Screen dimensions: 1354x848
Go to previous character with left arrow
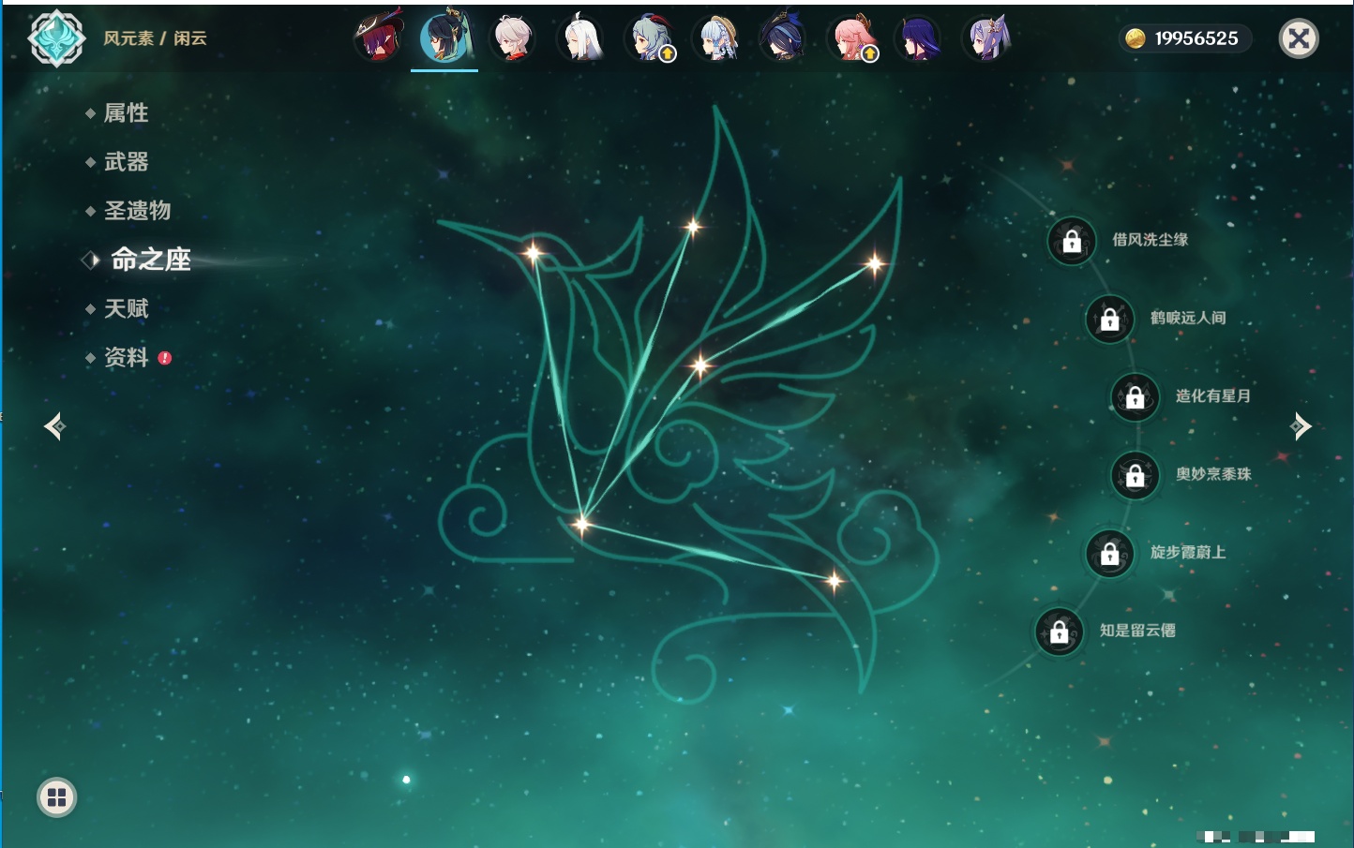tap(54, 426)
